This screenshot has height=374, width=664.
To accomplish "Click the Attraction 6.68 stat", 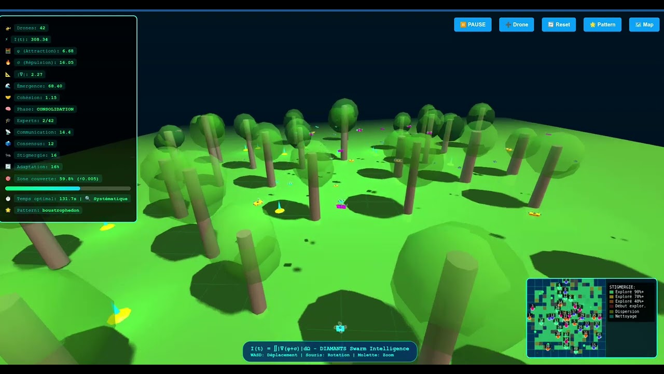I will coord(45,51).
